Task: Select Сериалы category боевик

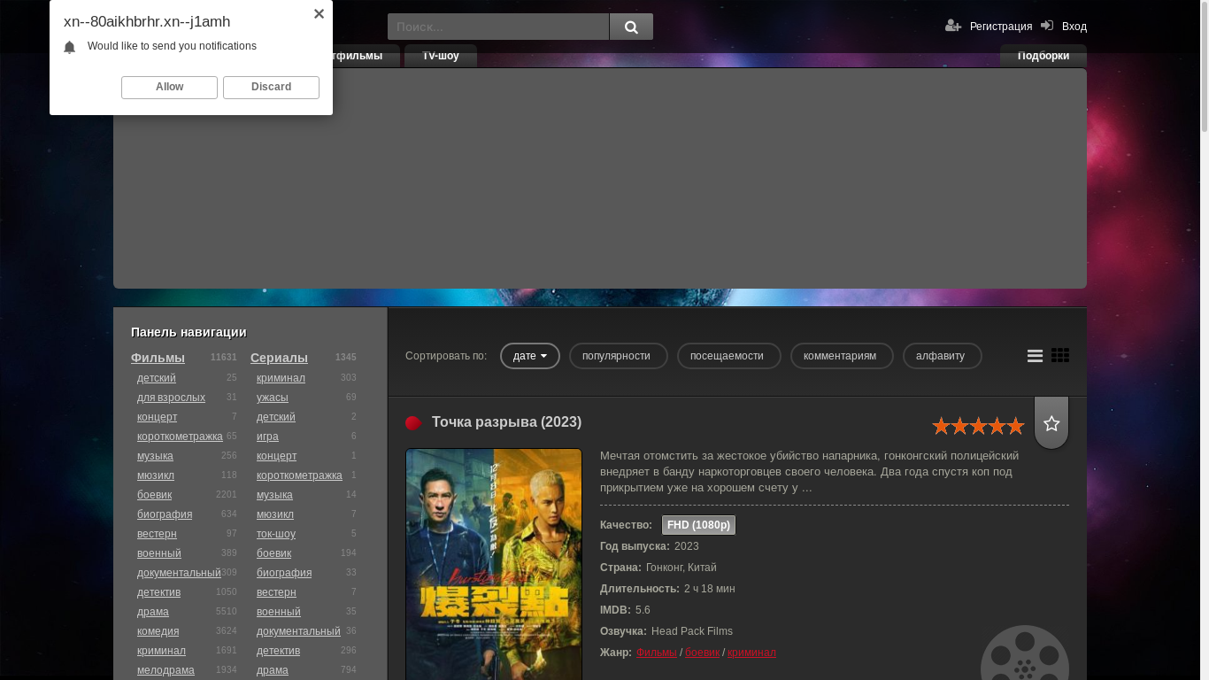Action: [x=273, y=553]
